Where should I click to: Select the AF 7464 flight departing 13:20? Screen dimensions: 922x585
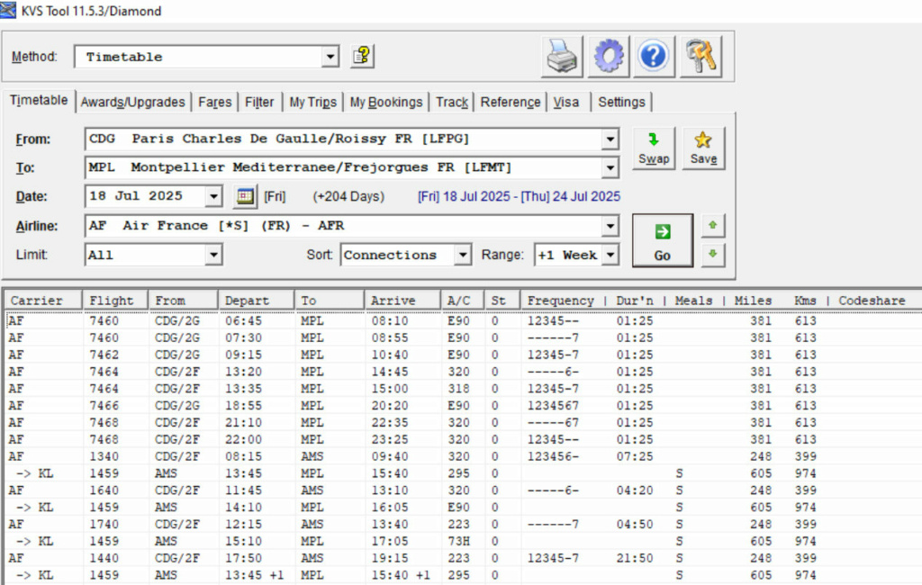[461, 373]
